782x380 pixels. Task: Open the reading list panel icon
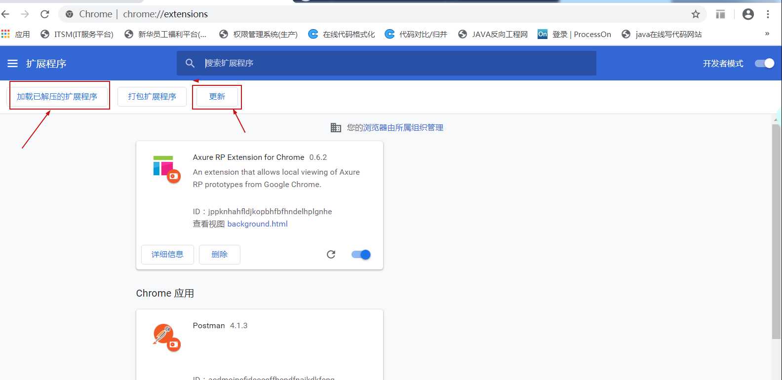pyautogui.click(x=721, y=14)
